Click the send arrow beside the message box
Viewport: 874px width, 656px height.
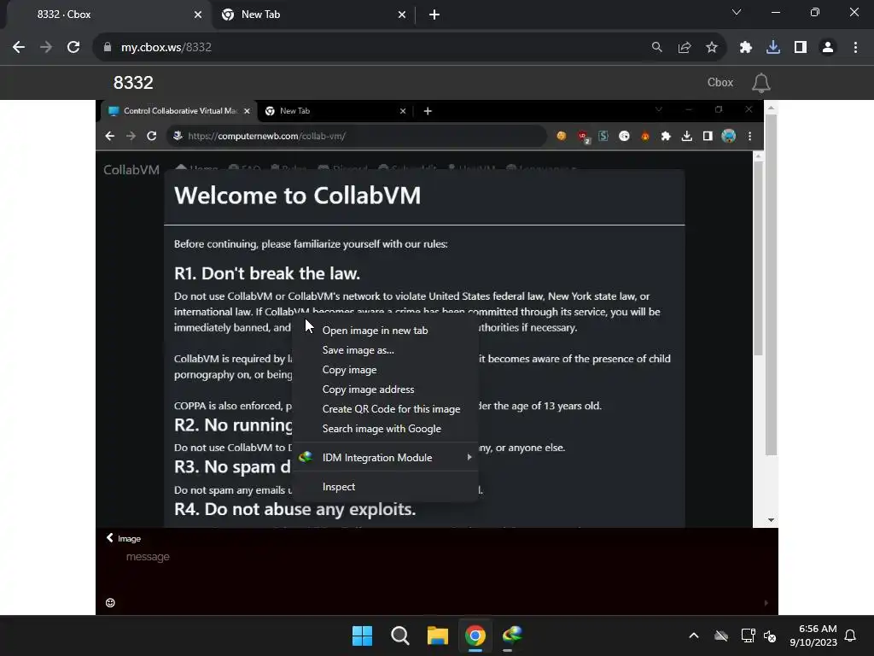click(x=766, y=602)
